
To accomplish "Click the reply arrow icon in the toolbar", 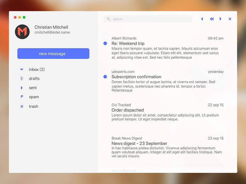I will click(202, 19).
